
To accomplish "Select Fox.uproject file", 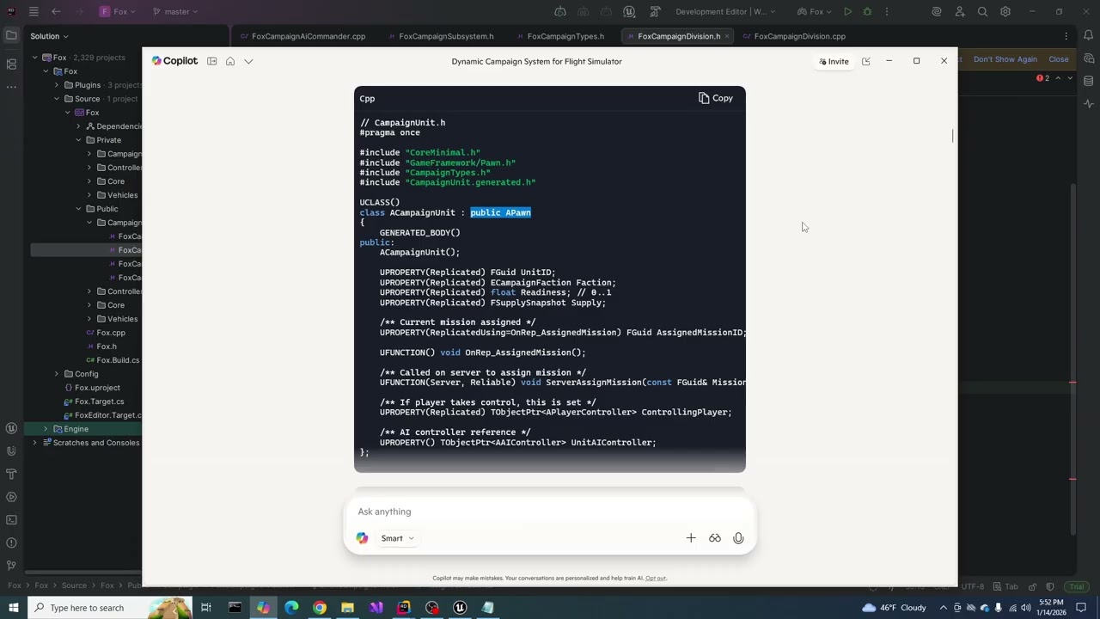I will pyautogui.click(x=92, y=388).
